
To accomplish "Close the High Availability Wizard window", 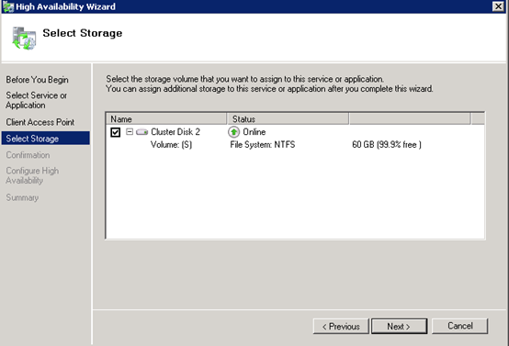I will [498, 6].
